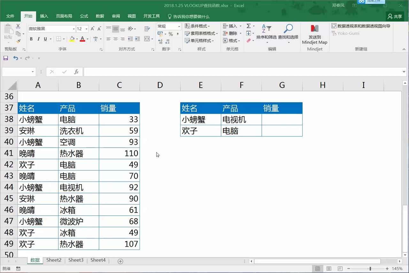Image resolution: width=409 pixels, height=273 pixels.
Task: Open the 文件 File menu
Action: click(x=10, y=16)
